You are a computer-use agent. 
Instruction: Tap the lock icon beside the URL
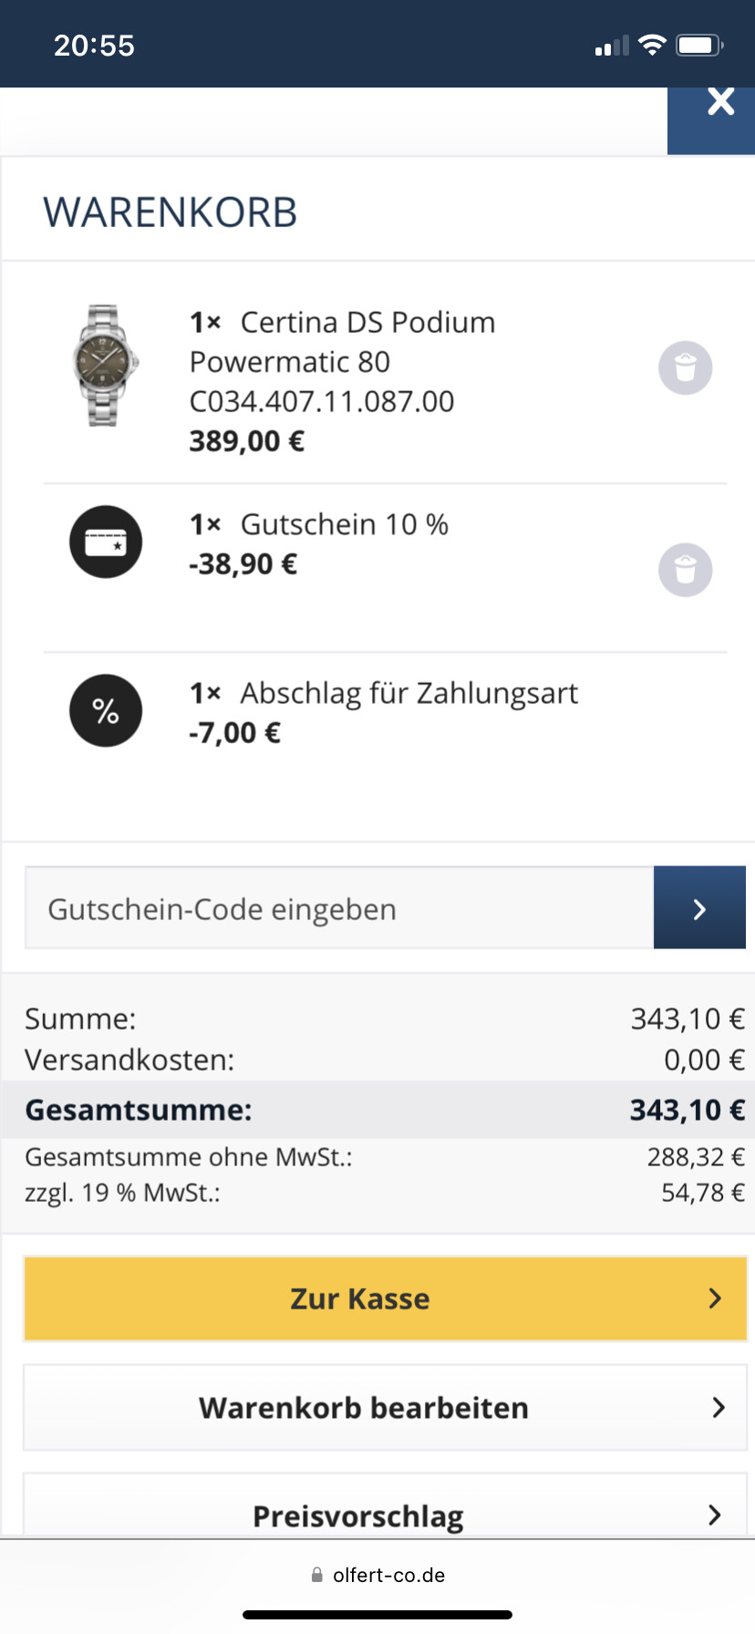(x=317, y=1575)
